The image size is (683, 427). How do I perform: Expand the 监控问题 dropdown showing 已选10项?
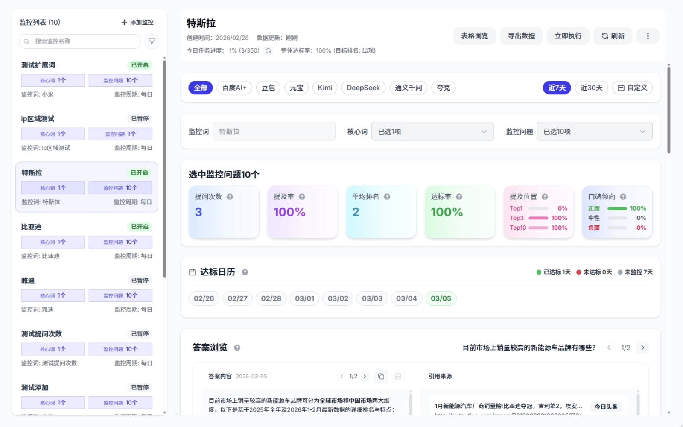click(x=594, y=131)
